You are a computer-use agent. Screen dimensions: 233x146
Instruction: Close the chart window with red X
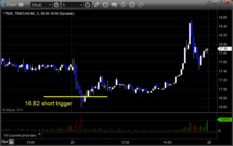[x=227, y=2]
